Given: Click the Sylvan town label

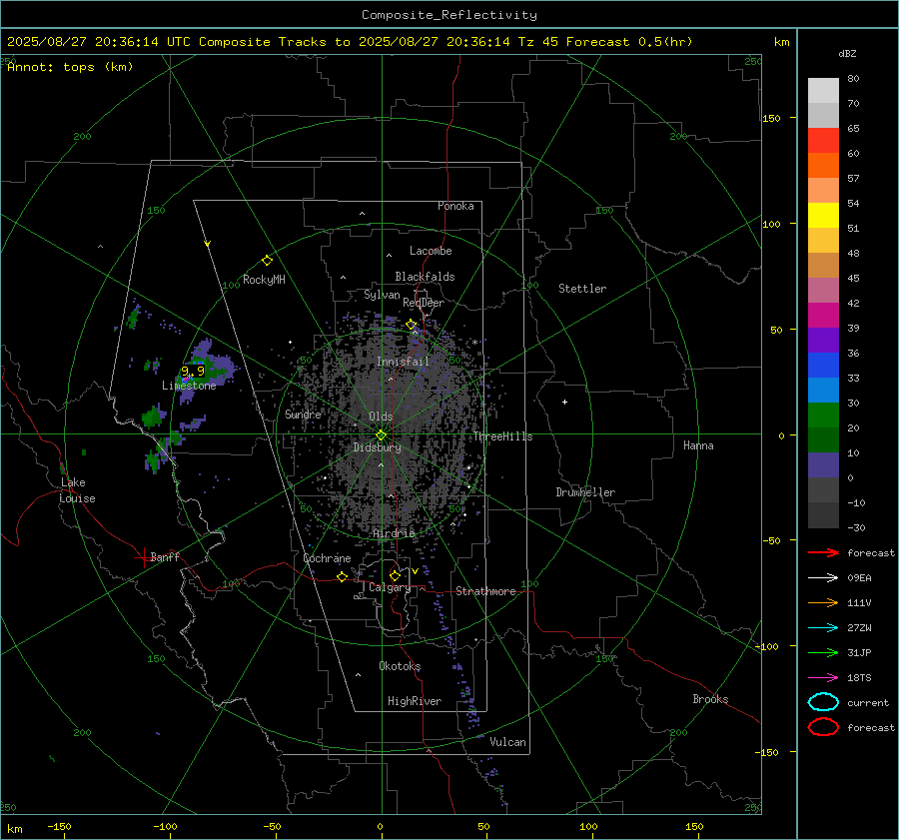Looking at the screenshot, I should (x=382, y=296).
